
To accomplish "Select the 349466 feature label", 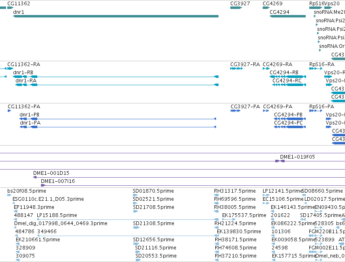I will 47,232.
